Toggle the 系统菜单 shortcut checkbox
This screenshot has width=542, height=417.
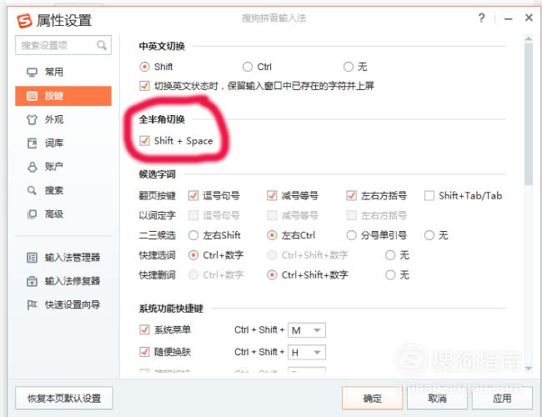point(144,330)
